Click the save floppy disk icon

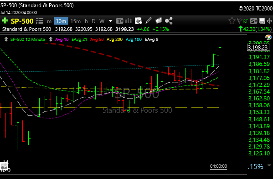(x=262, y=21)
